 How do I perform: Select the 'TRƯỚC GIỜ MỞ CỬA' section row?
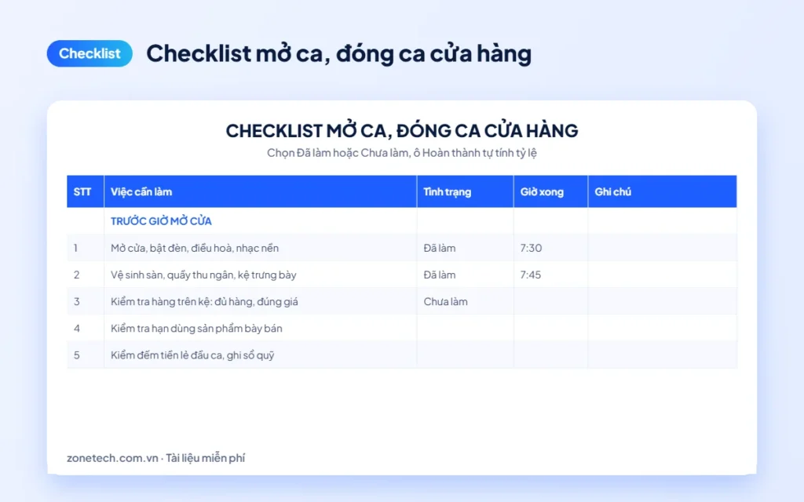click(x=402, y=220)
